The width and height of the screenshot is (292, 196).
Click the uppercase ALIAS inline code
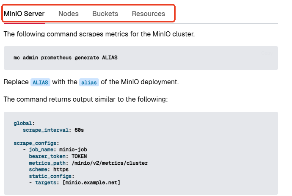40,82
